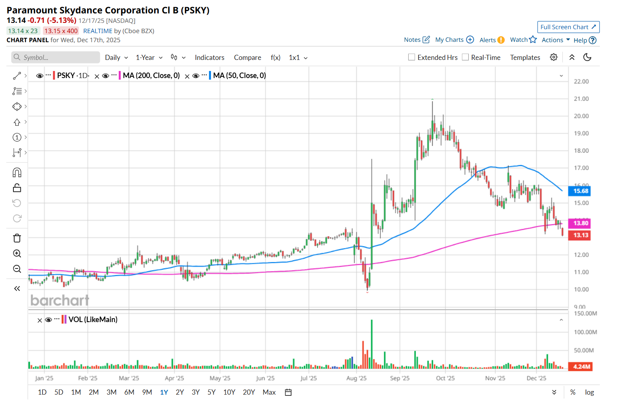Image resolution: width=618 pixels, height=410 pixels.
Task: Collapse the main chart legend chevron
Action: coord(561,76)
